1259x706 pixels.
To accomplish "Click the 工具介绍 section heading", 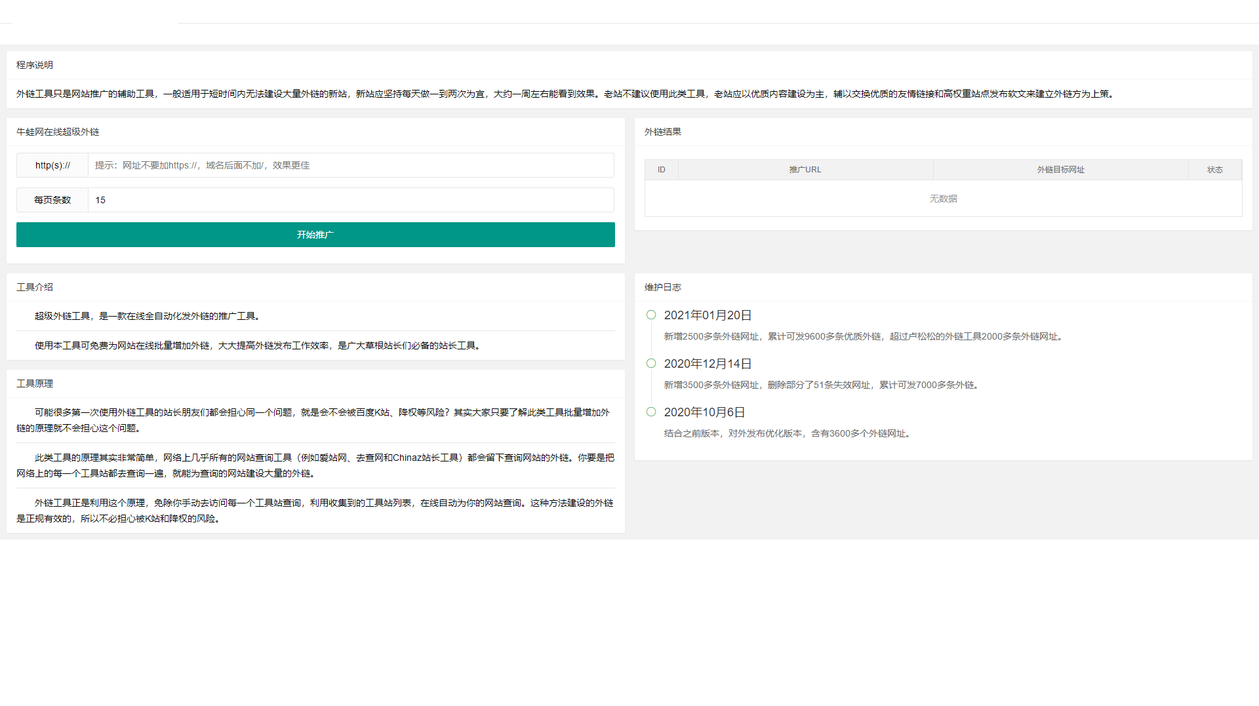I will click(x=35, y=287).
